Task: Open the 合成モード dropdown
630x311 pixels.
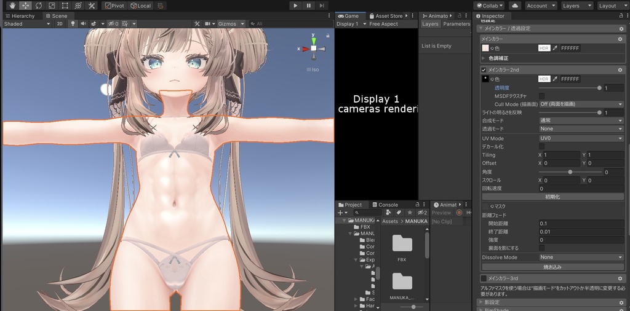Action: (581, 121)
